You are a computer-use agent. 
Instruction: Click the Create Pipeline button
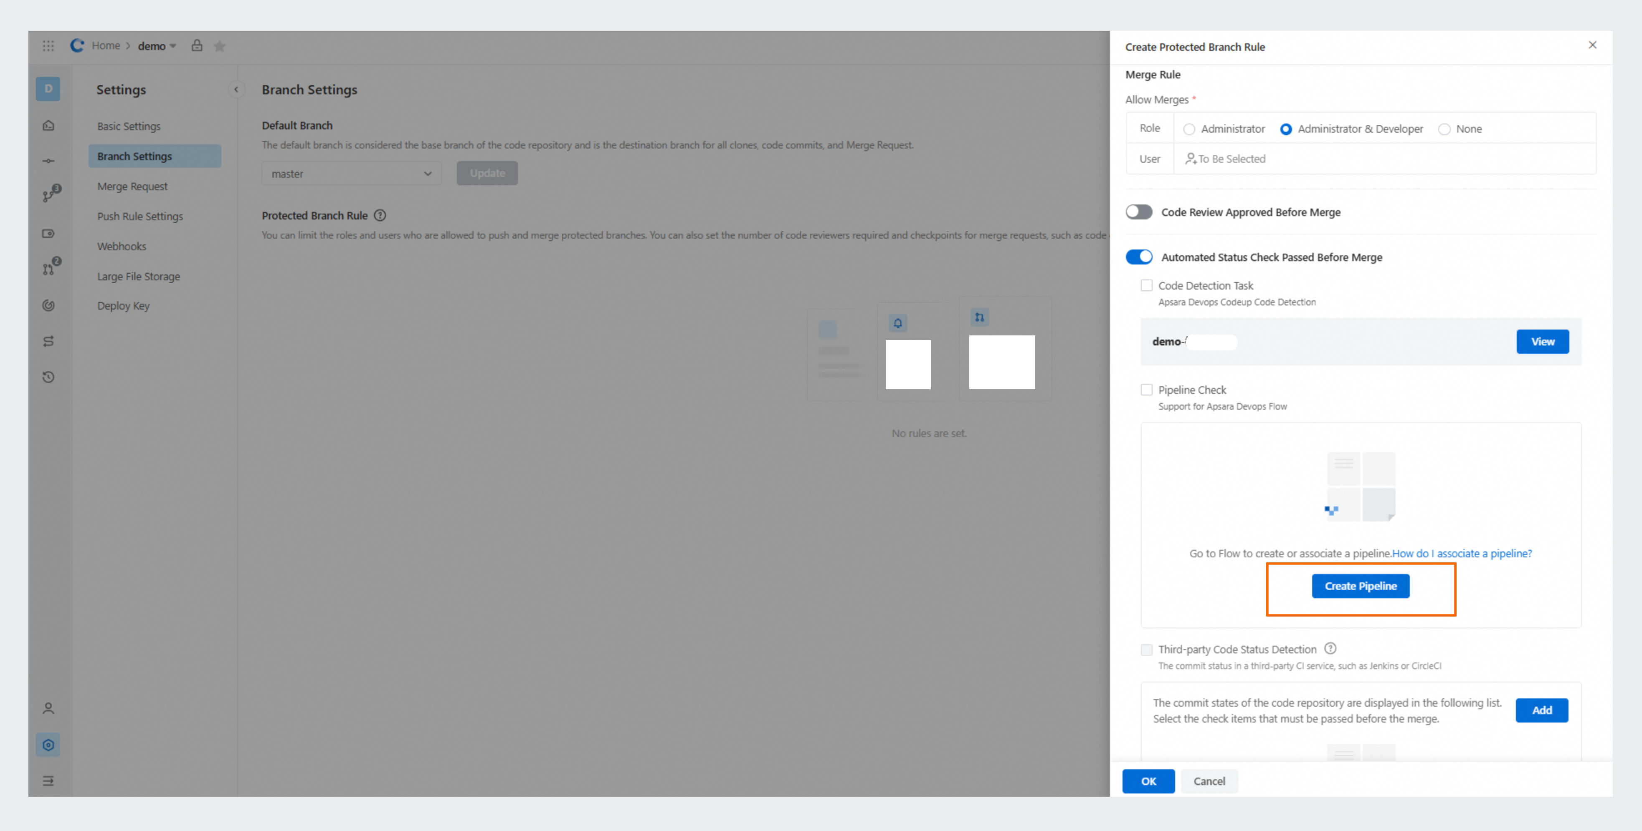click(1360, 586)
